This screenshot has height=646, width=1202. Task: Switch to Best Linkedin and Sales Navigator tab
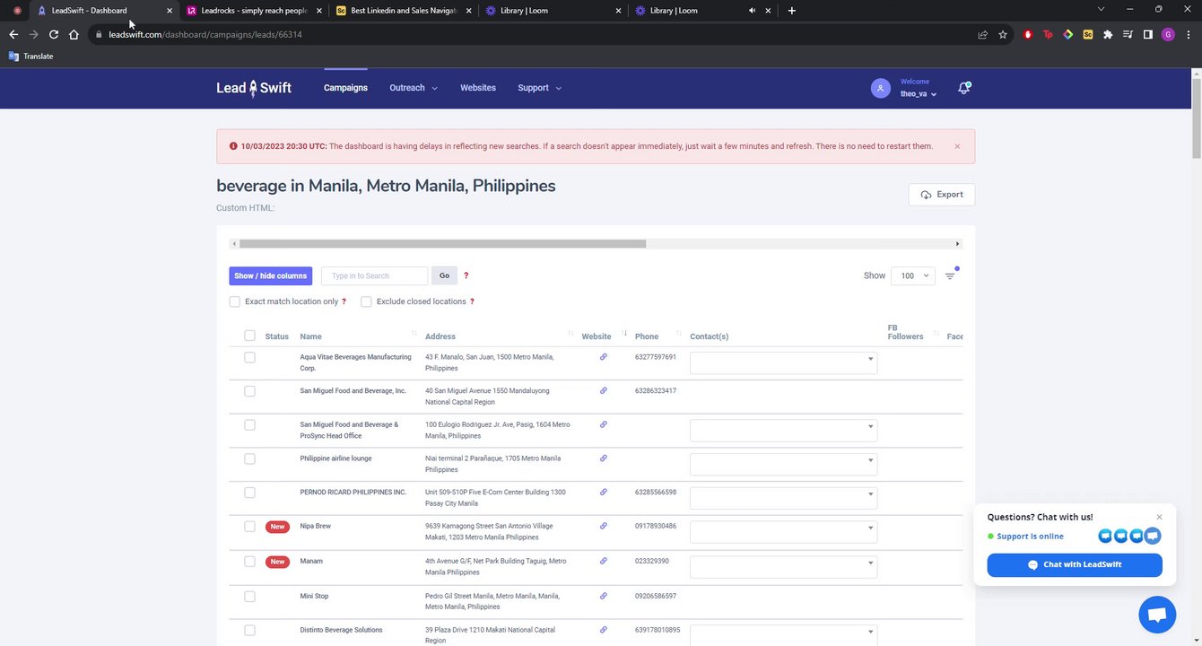[403, 11]
